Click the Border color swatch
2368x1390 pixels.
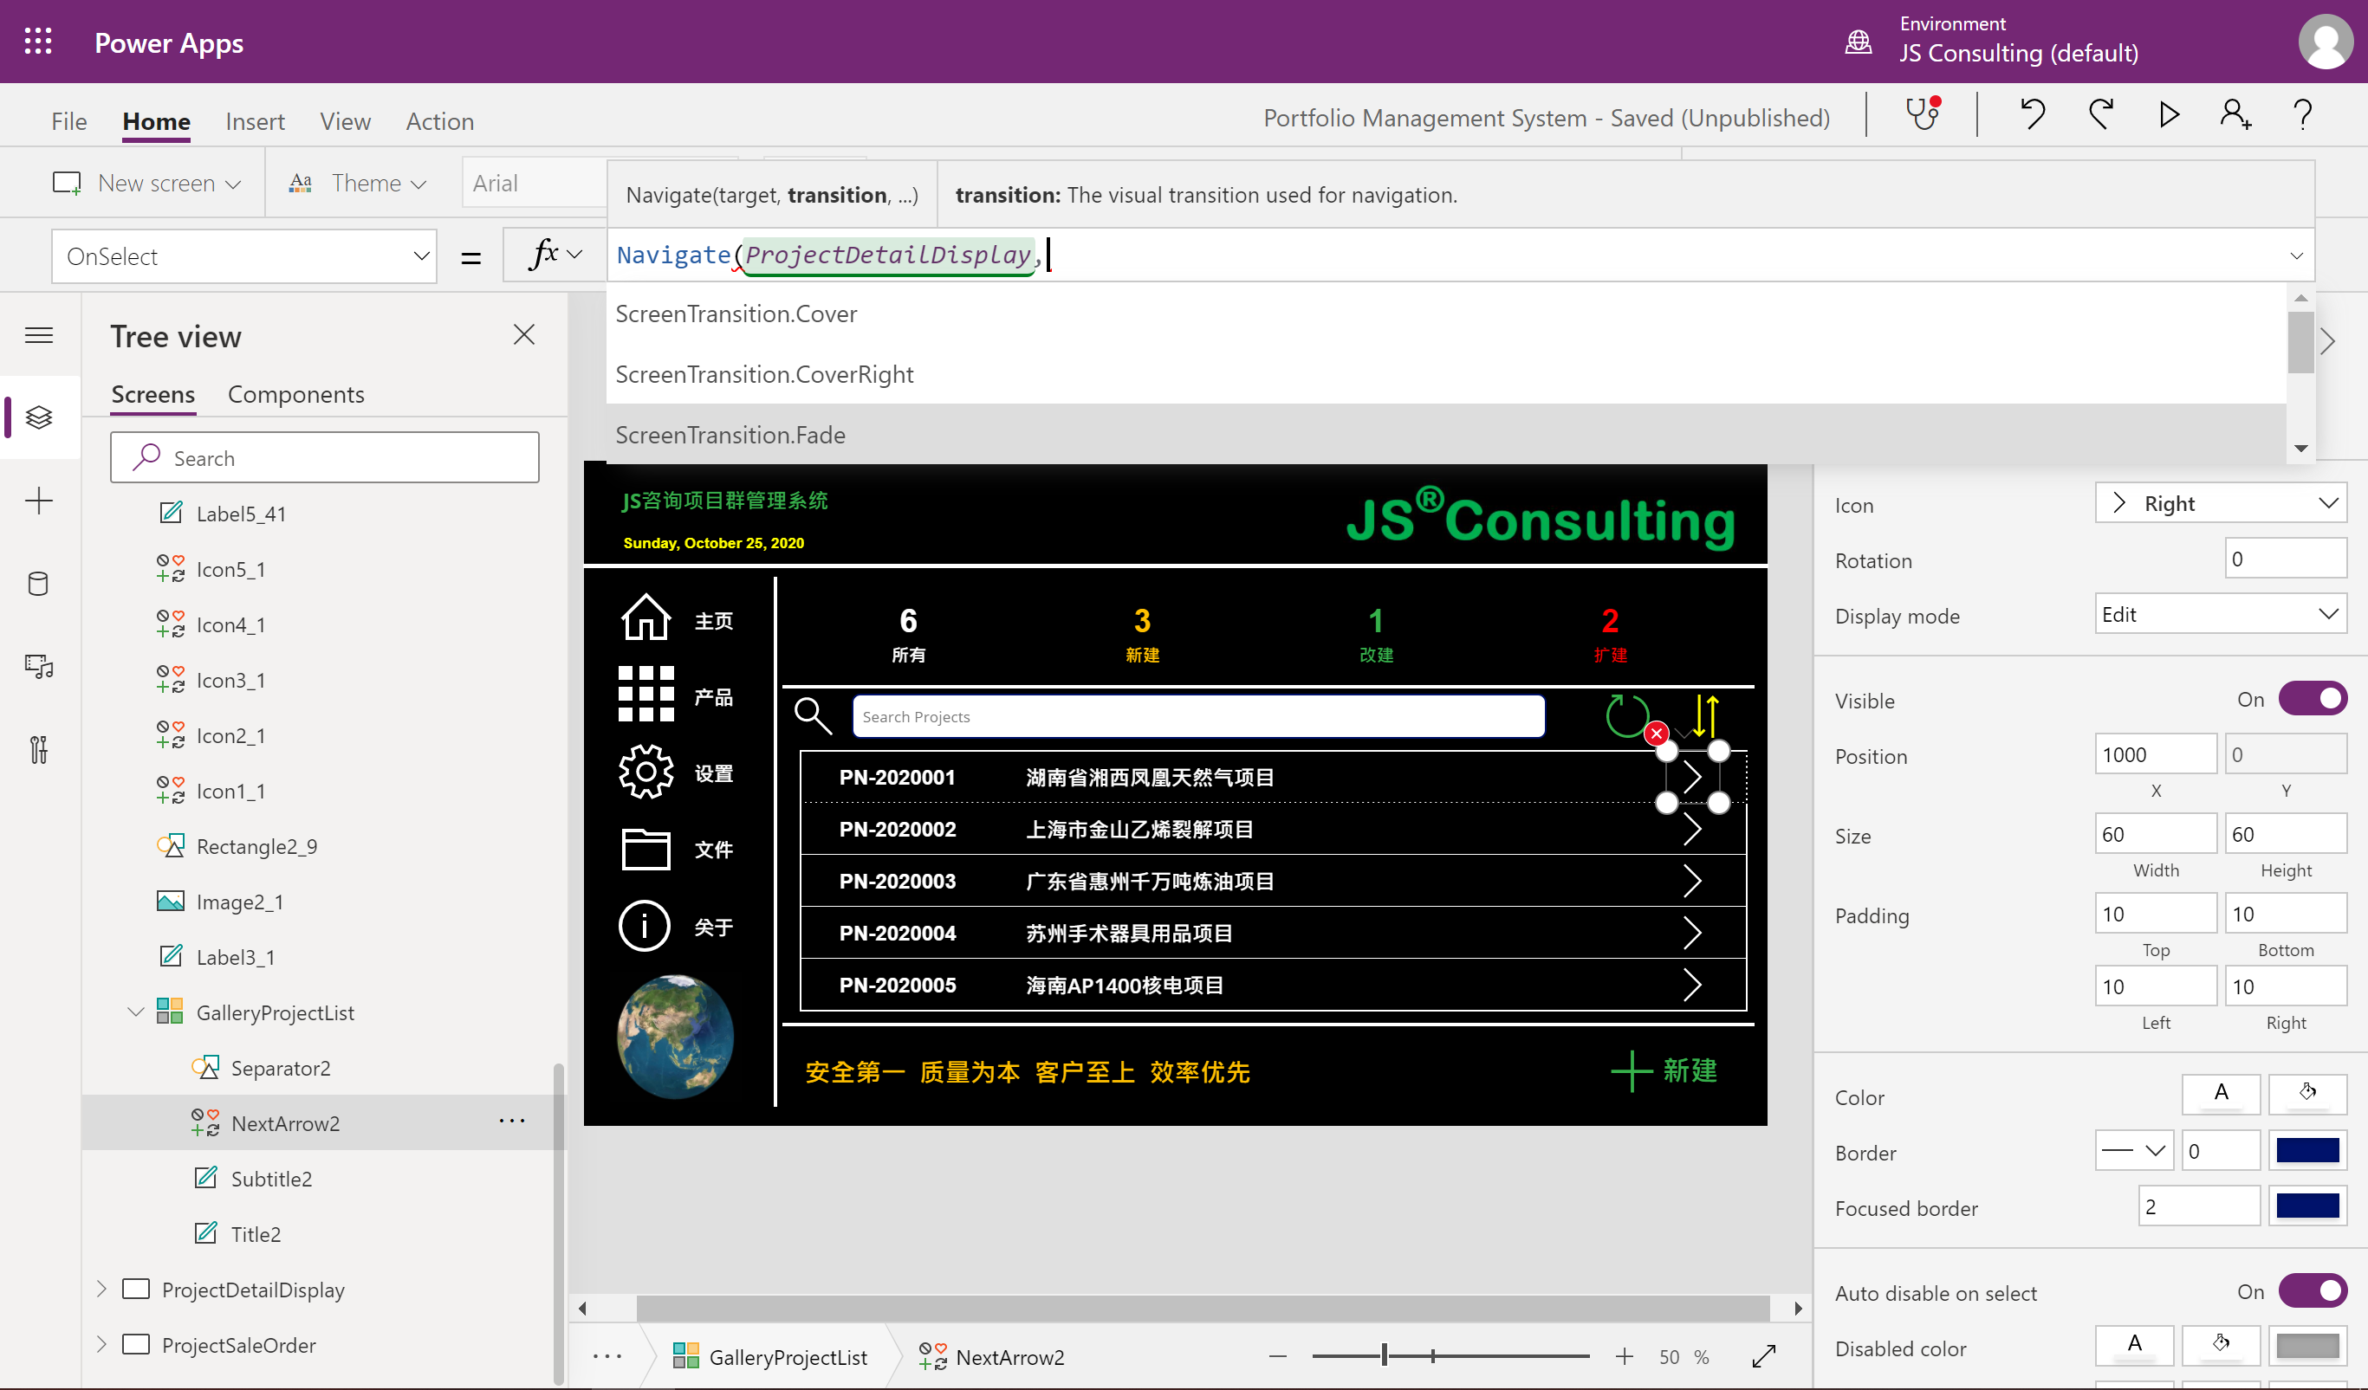pyautogui.click(x=2307, y=1150)
